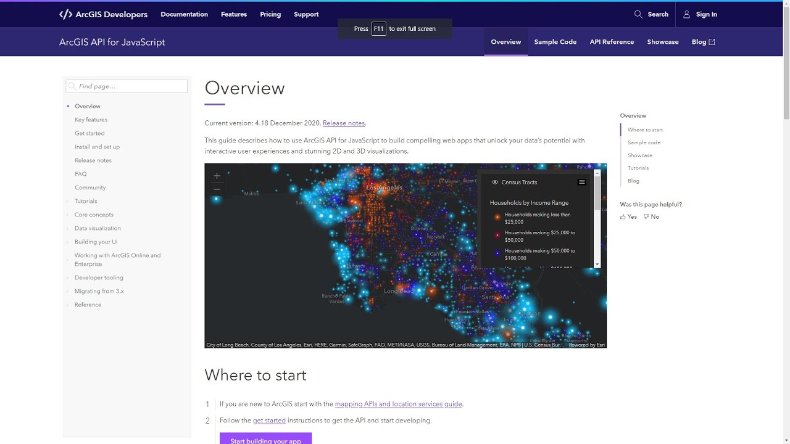Jump to Where to start section

(x=645, y=129)
